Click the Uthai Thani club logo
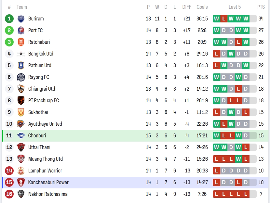The width and height of the screenshot is (270, 203). [21, 147]
